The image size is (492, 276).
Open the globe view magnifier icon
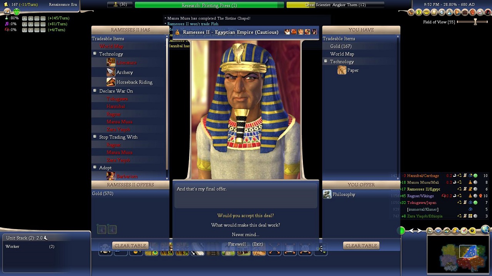[x=486, y=230]
